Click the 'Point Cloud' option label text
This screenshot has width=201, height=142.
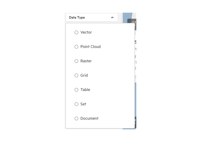90,47
